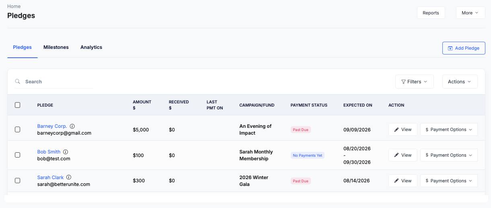The width and height of the screenshot is (491, 208).
Task: Open the Reports button
Action: click(x=431, y=13)
